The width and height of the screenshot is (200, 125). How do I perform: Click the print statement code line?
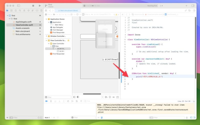[x=149, y=76]
